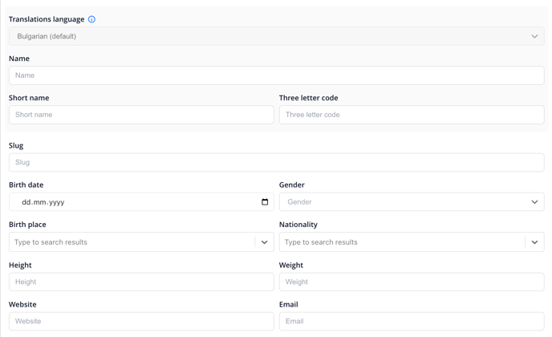Expand the Birth place chevron
This screenshot has width=552, height=337.
(265, 242)
